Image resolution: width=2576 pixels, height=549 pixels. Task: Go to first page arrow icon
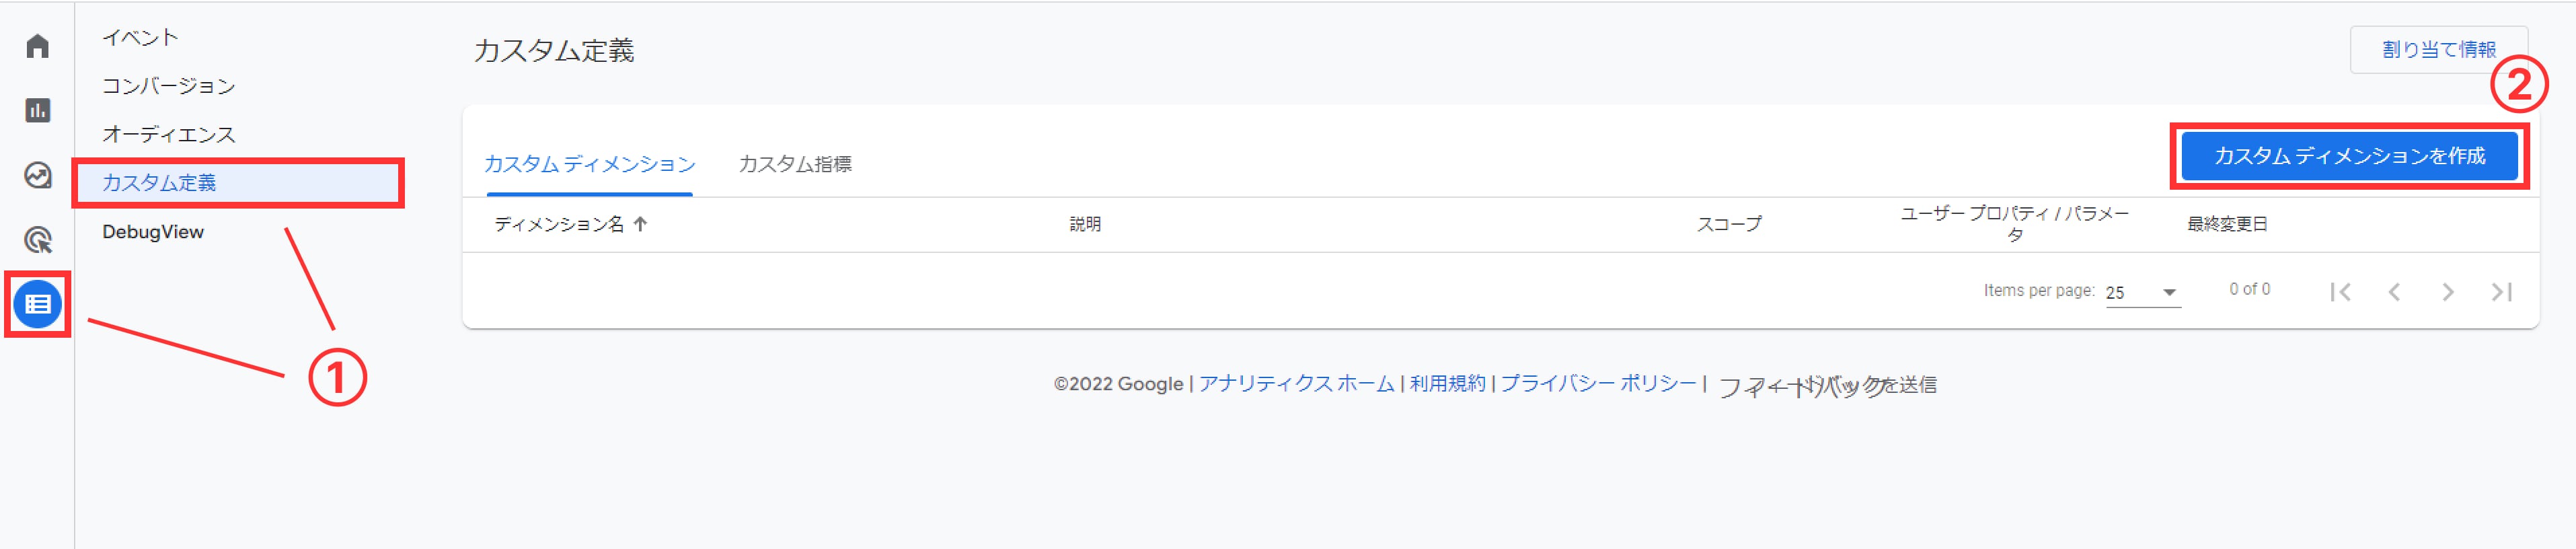pos(2340,292)
